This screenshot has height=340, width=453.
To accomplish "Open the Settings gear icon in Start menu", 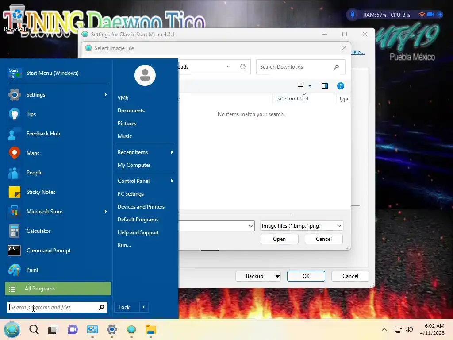I will tap(14, 95).
